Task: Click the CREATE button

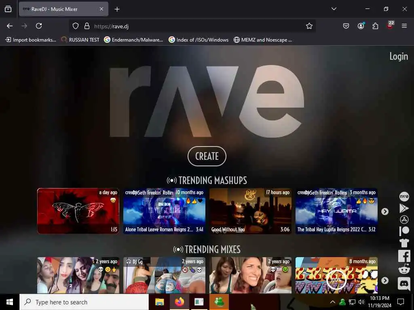Action: (207, 156)
